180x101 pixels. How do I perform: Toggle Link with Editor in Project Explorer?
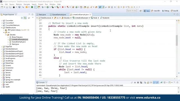[x=25, y=18]
